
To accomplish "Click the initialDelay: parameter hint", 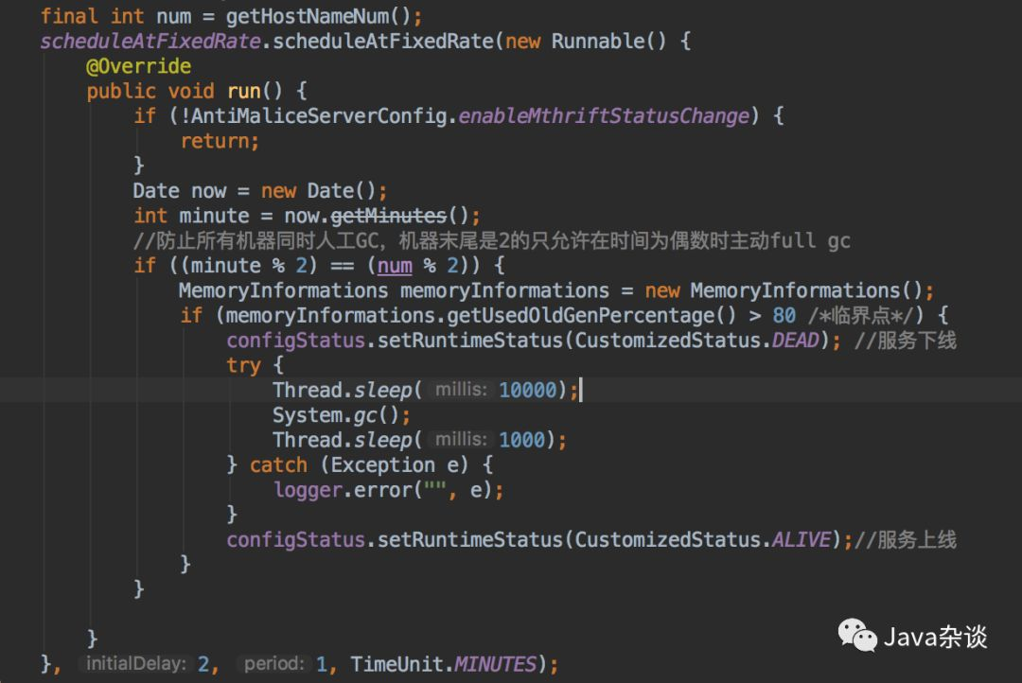I will click(136, 663).
